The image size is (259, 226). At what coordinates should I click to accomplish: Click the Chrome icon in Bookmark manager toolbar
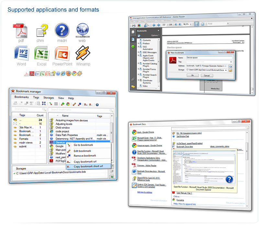68,104
